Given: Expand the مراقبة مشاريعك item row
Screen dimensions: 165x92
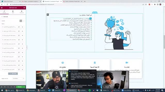Looking at the screenshot, I should pos(9,65).
